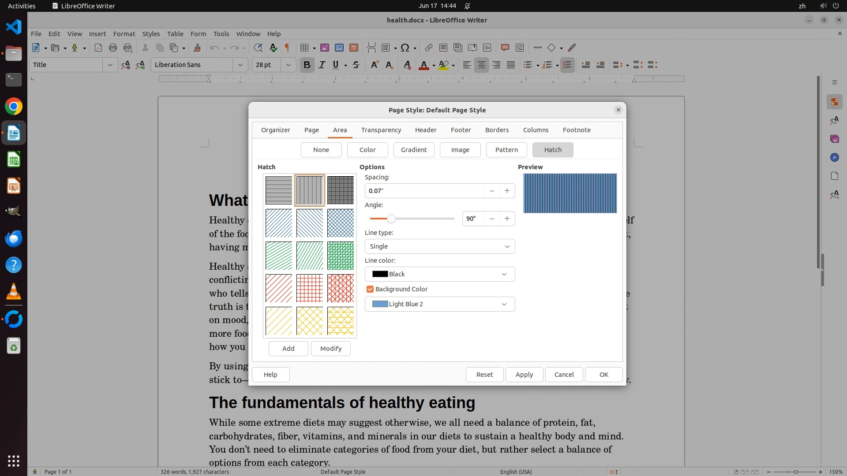The image size is (847, 476).
Task: Expand the Line type dropdown
Action: (x=439, y=246)
